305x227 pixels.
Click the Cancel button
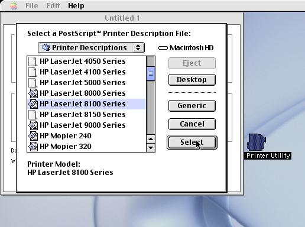(x=192, y=124)
